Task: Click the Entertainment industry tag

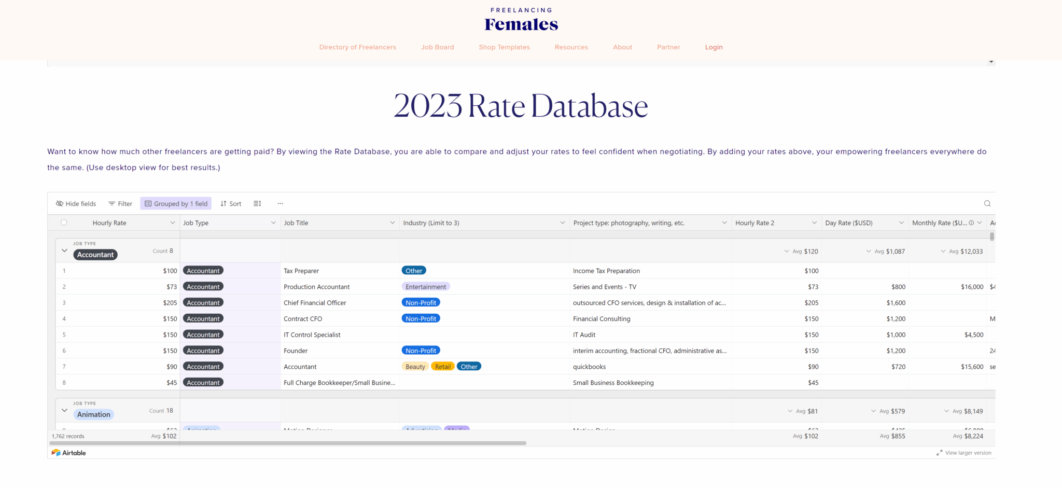Action: click(x=426, y=287)
